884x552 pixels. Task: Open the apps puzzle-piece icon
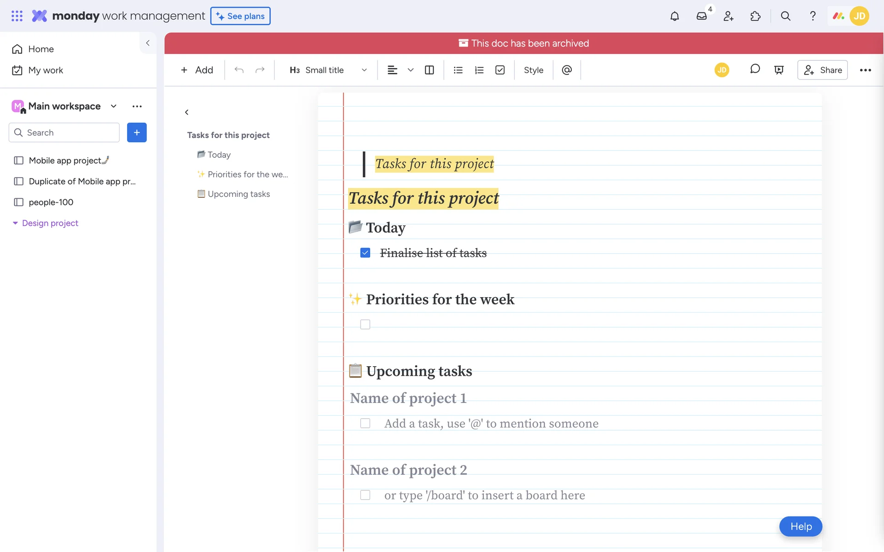[x=755, y=16]
